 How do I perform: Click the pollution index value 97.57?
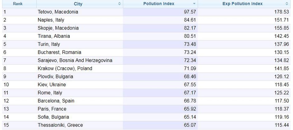click(x=190, y=12)
